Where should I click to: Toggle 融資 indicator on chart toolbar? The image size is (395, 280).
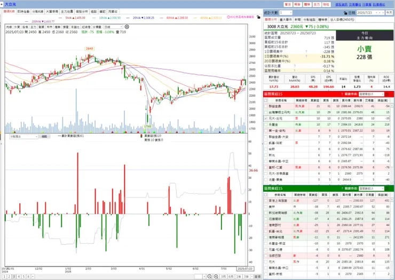[41, 27]
